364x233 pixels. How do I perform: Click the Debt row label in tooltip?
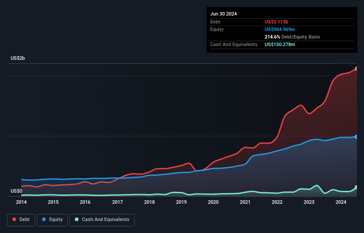click(215, 22)
